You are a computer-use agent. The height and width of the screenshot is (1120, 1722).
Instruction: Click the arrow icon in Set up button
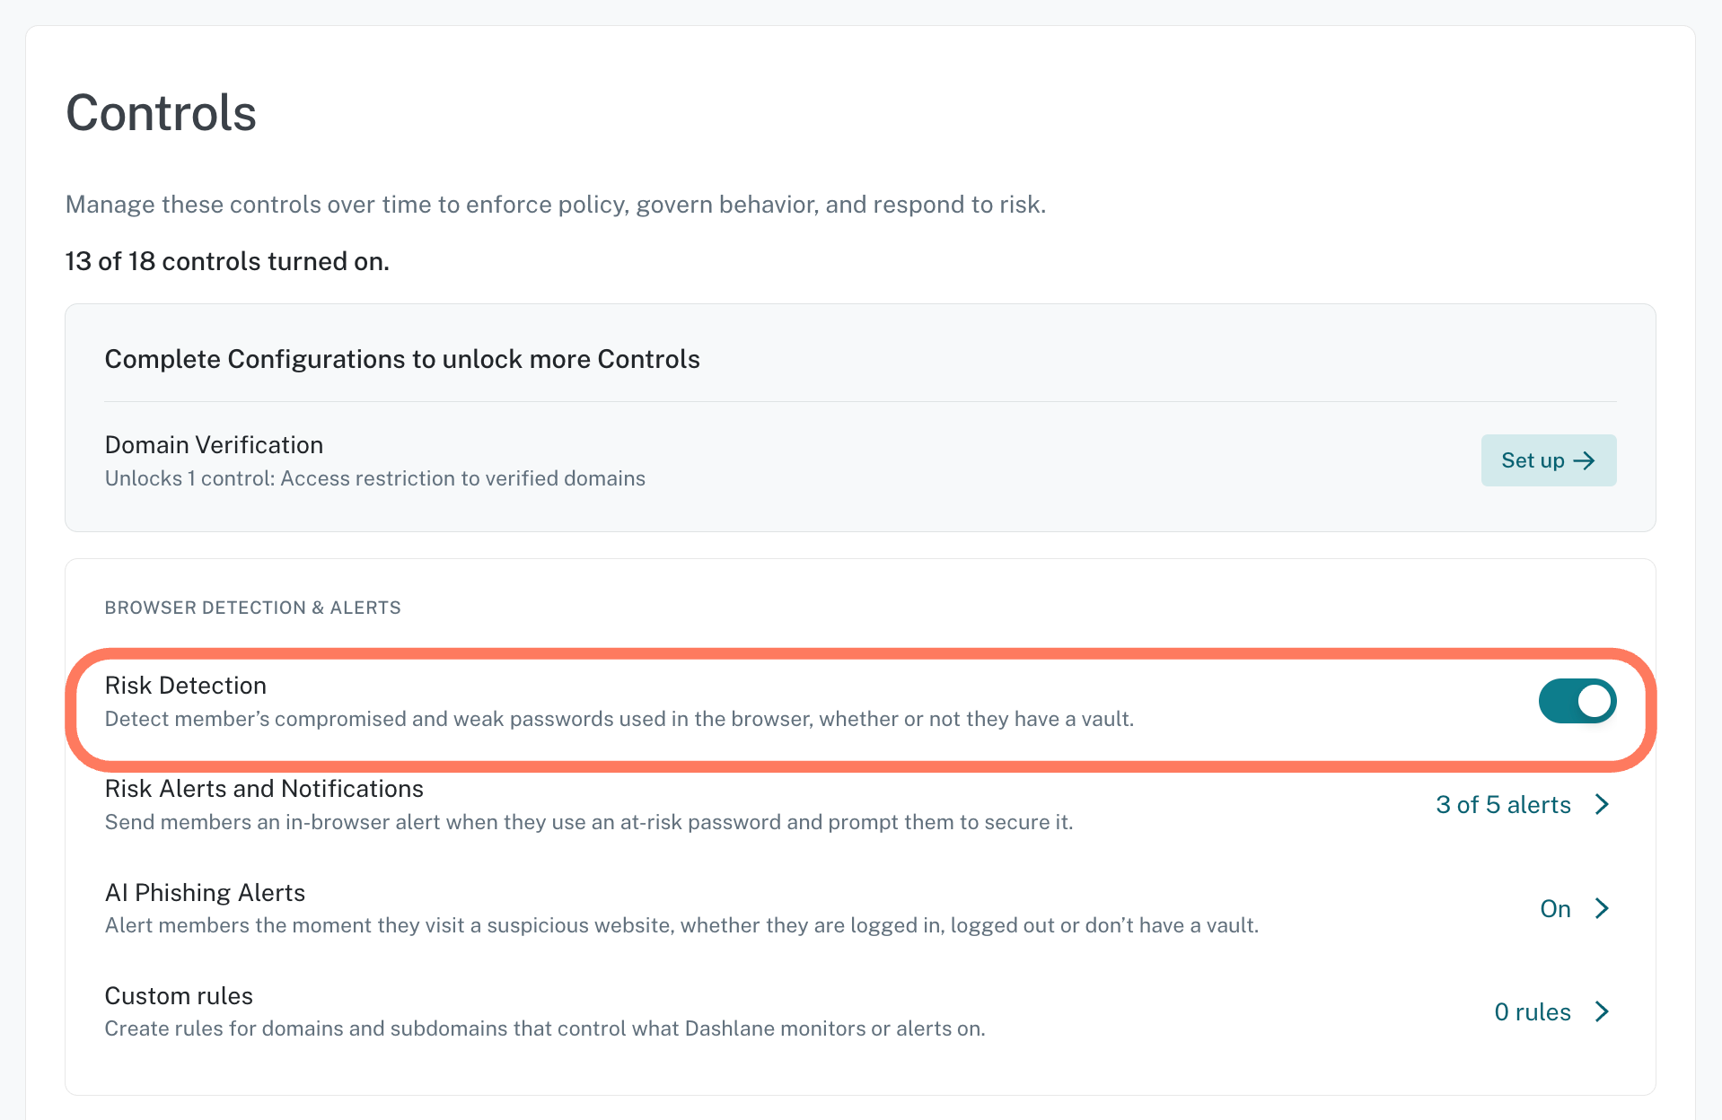tap(1585, 460)
